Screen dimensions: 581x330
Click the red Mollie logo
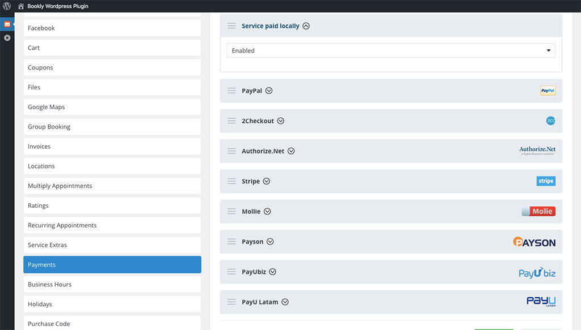click(x=538, y=211)
